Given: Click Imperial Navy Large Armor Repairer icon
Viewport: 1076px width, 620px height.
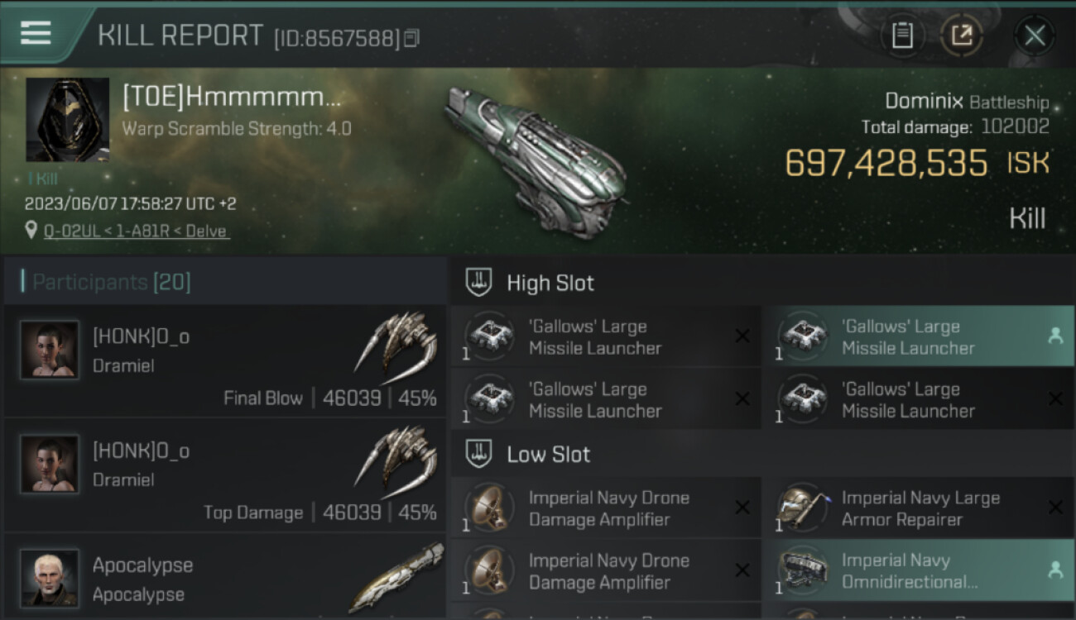Looking at the screenshot, I should click(802, 508).
